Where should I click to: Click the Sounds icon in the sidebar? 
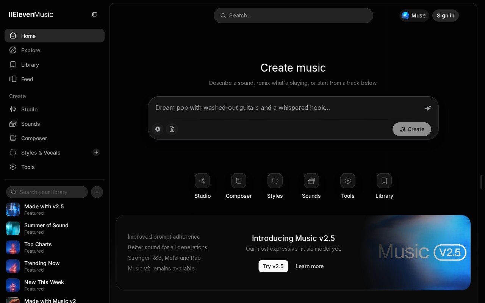click(13, 123)
